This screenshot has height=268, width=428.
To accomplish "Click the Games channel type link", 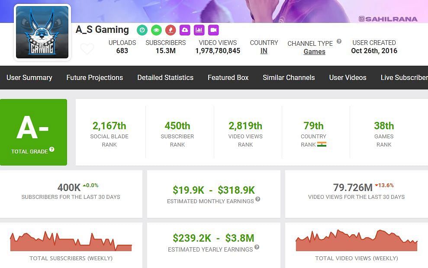I will [314, 52].
